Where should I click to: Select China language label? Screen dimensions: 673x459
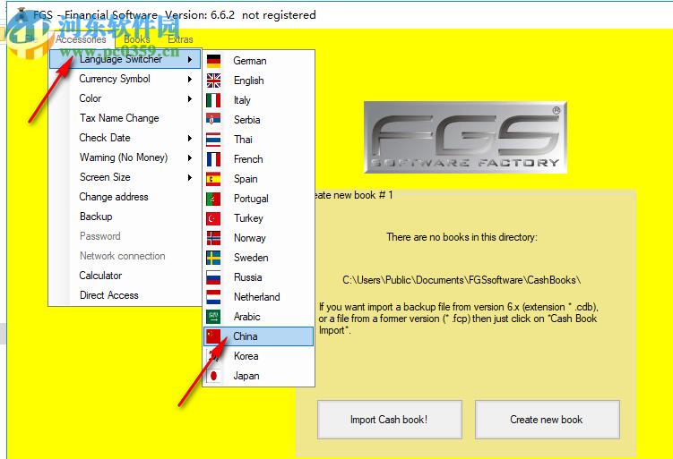[245, 336]
